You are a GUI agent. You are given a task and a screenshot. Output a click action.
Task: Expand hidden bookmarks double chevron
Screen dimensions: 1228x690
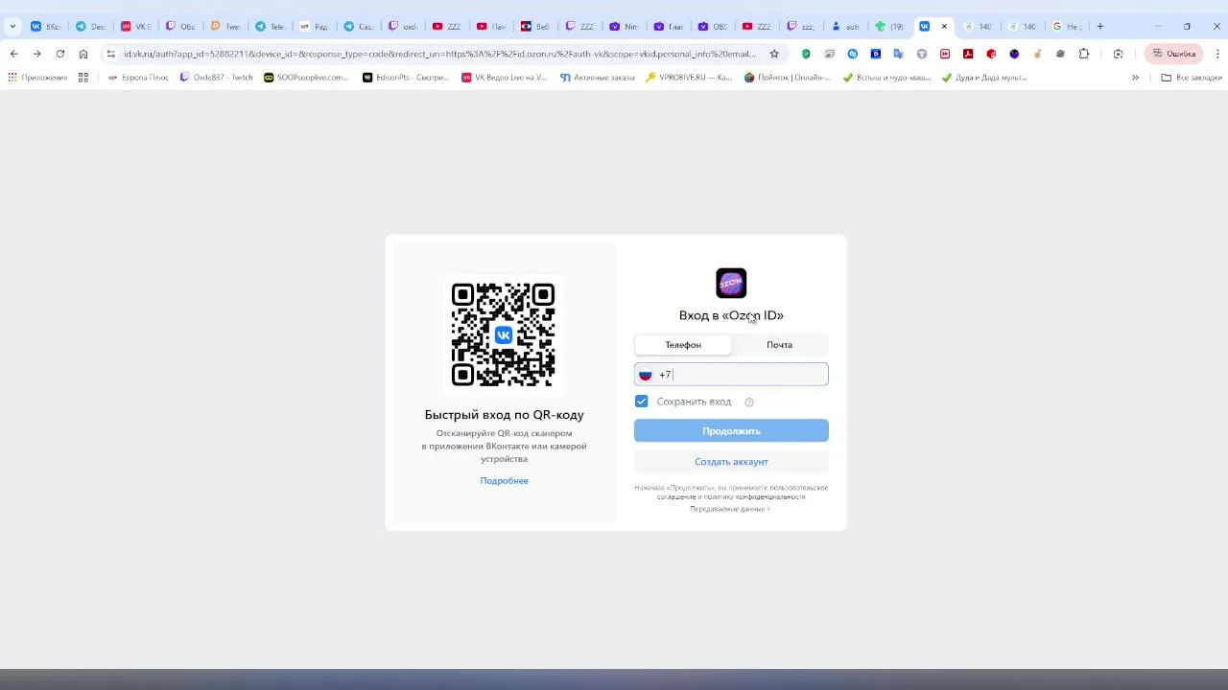pyautogui.click(x=1135, y=78)
